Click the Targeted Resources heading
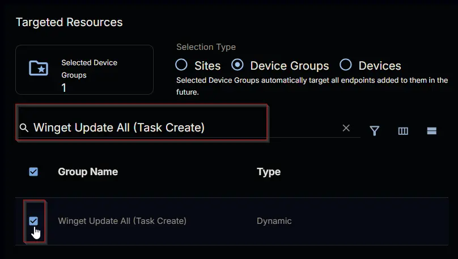458x259 pixels. coord(69,22)
